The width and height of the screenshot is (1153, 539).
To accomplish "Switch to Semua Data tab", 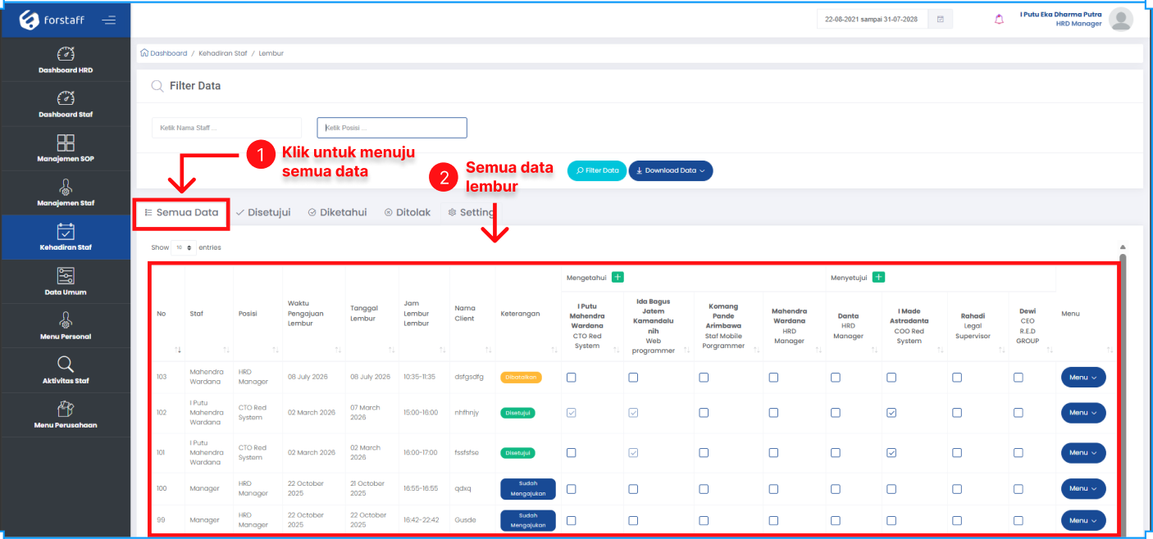I will [x=181, y=212].
